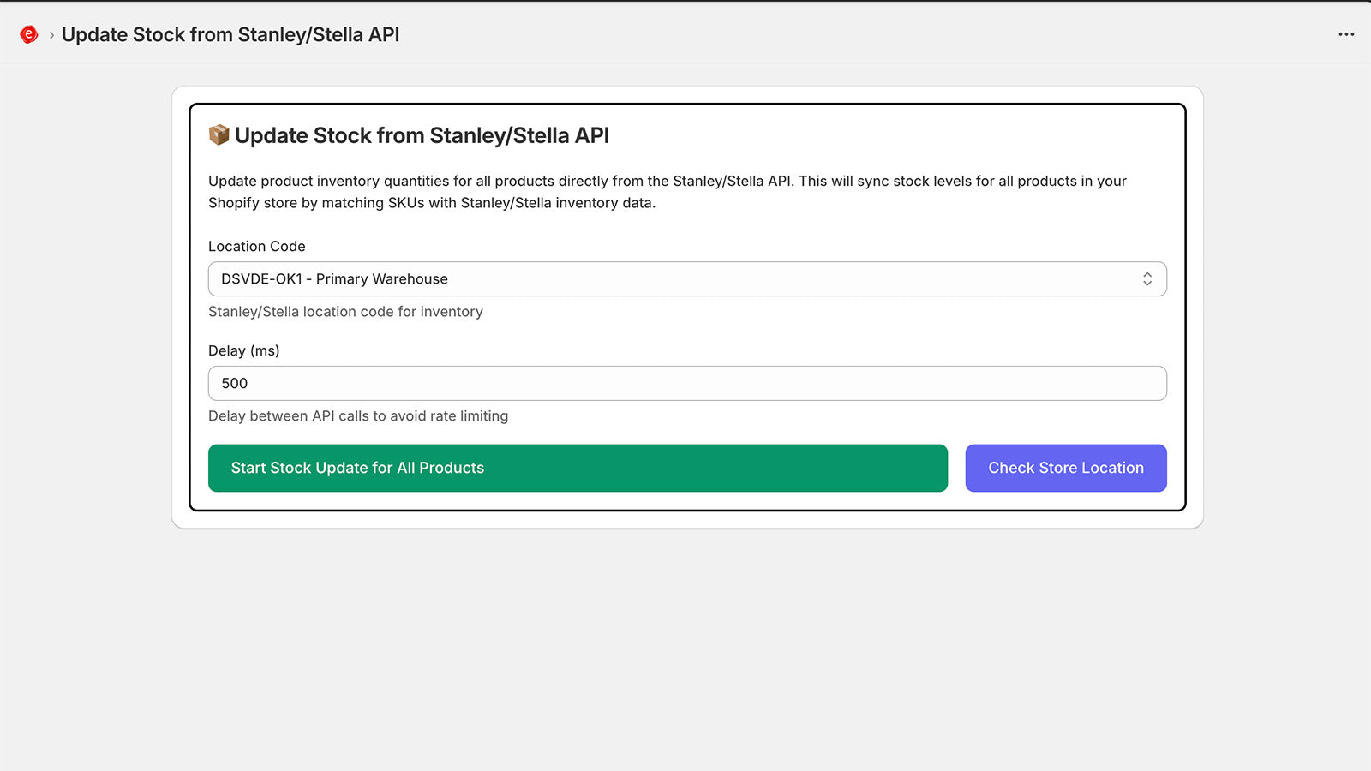The width and height of the screenshot is (1371, 771).
Task: Click the Delay (ms) label
Action: (244, 350)
